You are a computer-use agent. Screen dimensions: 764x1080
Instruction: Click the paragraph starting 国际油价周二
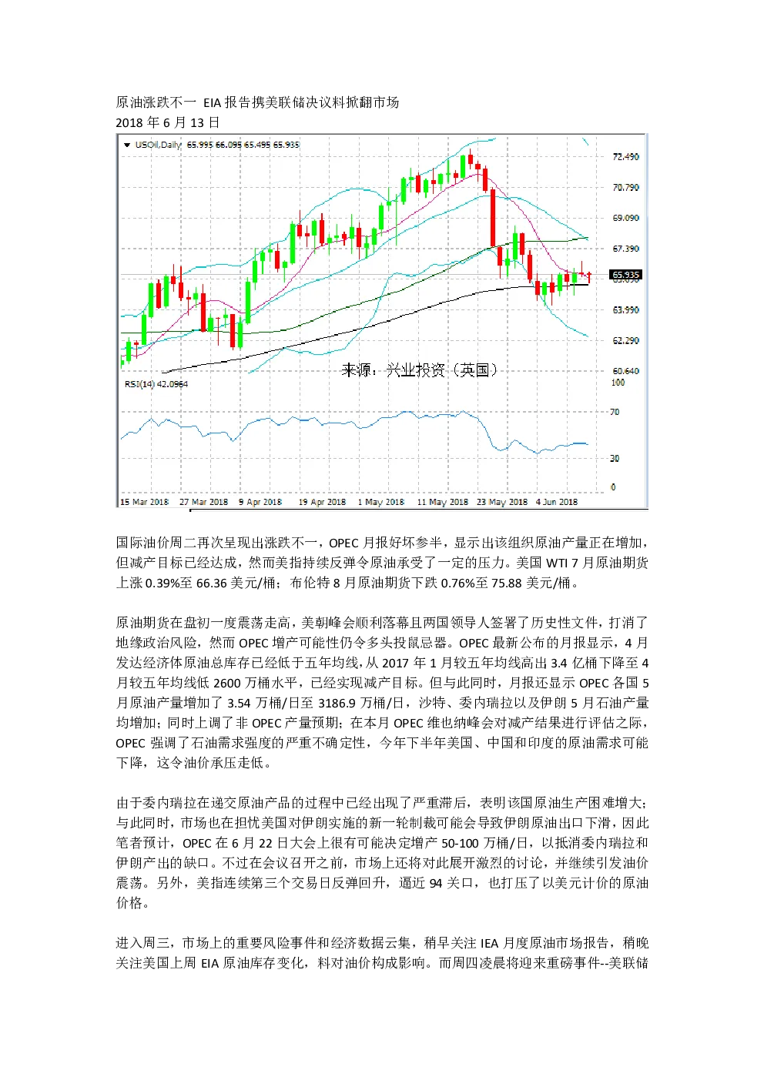tap(382, 563)
